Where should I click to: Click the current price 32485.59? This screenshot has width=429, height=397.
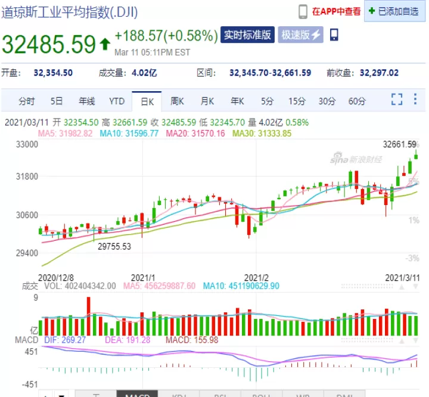(49, 44)
